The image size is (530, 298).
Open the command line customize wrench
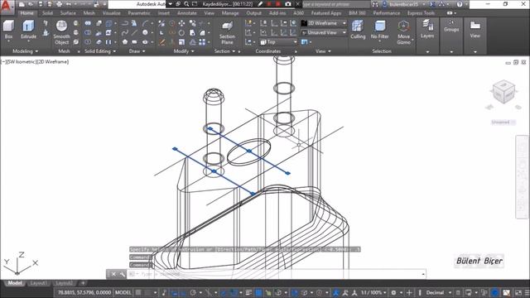122,274
